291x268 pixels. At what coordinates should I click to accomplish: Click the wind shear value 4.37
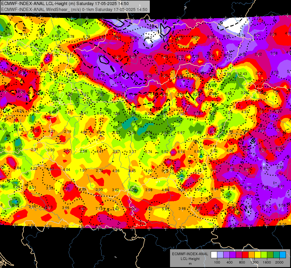(x=85, y=94)
